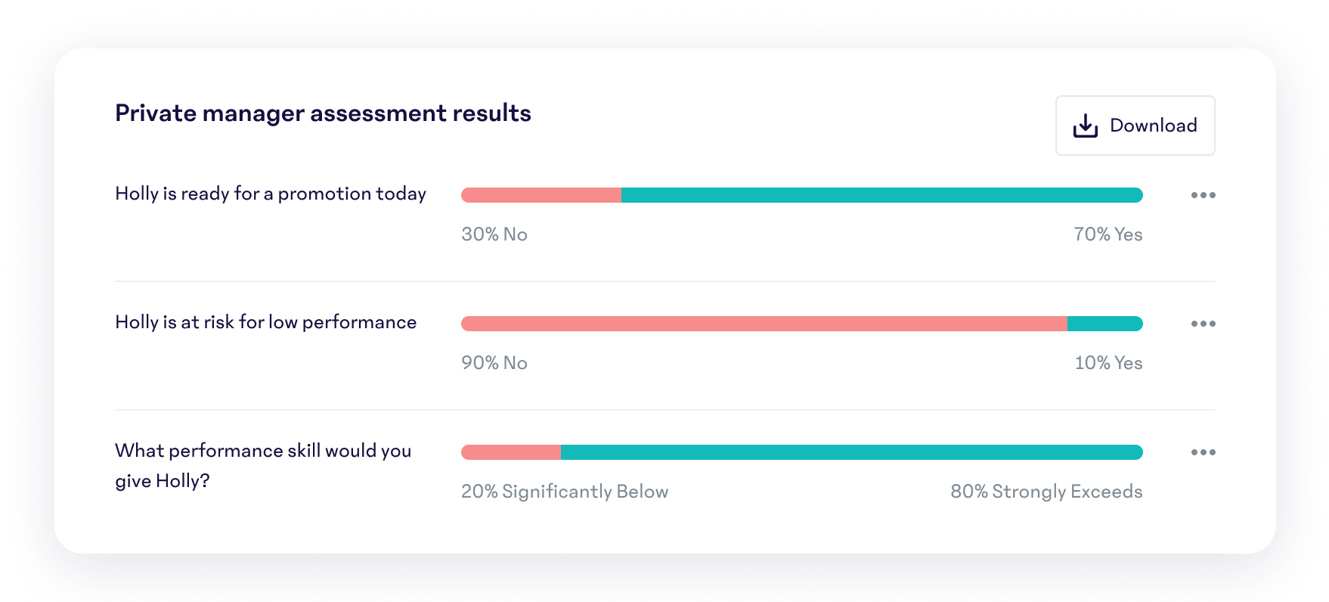This screenshot has height=602, width=1329.
Task: Select the 30% No label
Action: 493,234
